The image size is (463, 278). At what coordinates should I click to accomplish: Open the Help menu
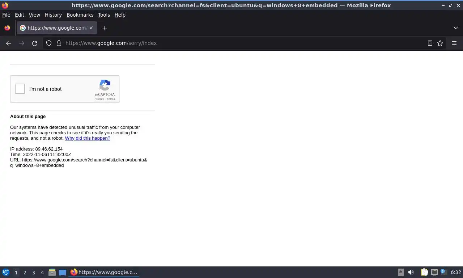click(x=120, y=15)
